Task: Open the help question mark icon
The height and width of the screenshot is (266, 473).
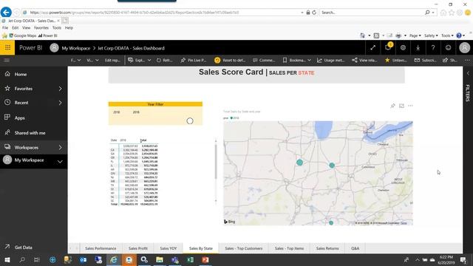Action: [433, 47]
